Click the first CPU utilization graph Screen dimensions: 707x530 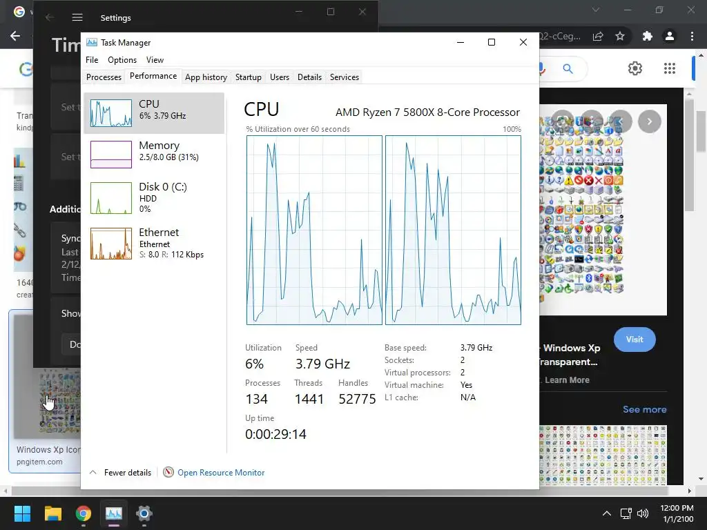[314, 230]
